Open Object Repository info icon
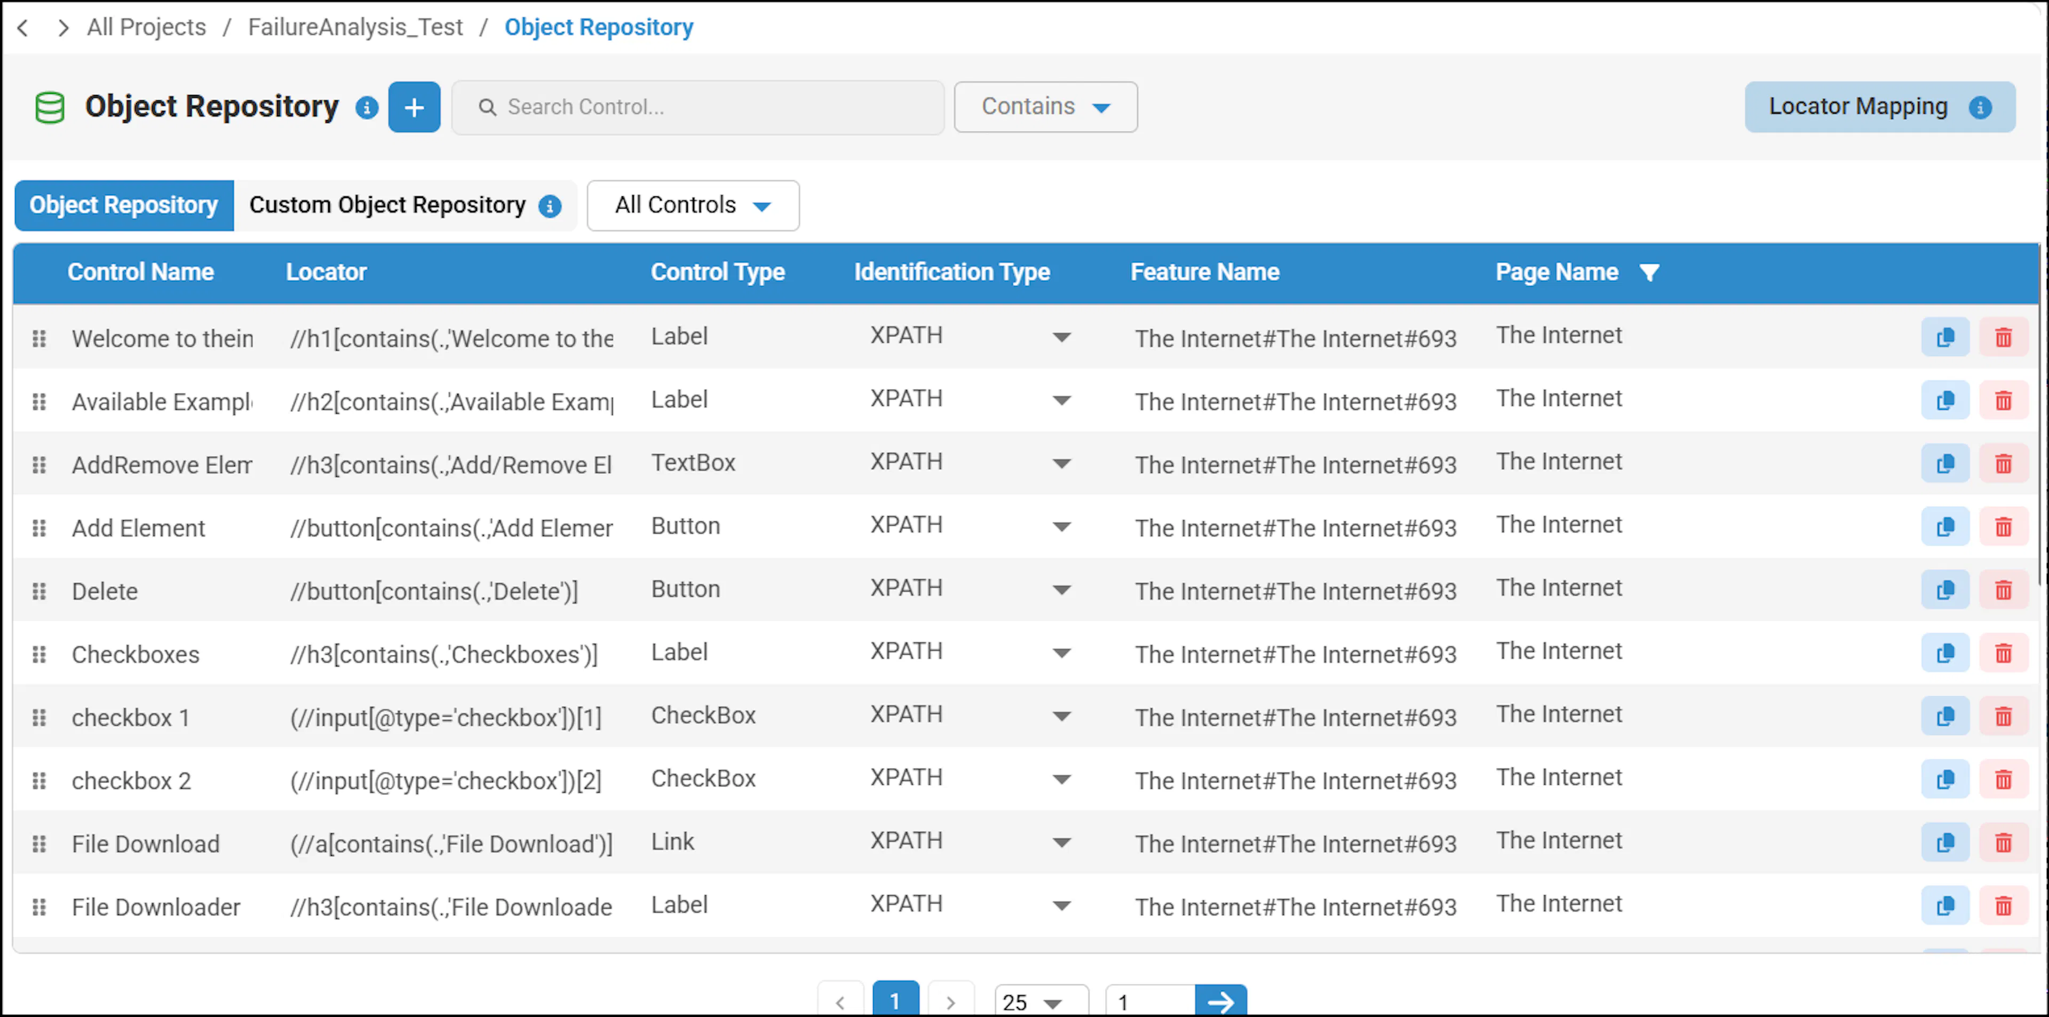 pos(367,107)
